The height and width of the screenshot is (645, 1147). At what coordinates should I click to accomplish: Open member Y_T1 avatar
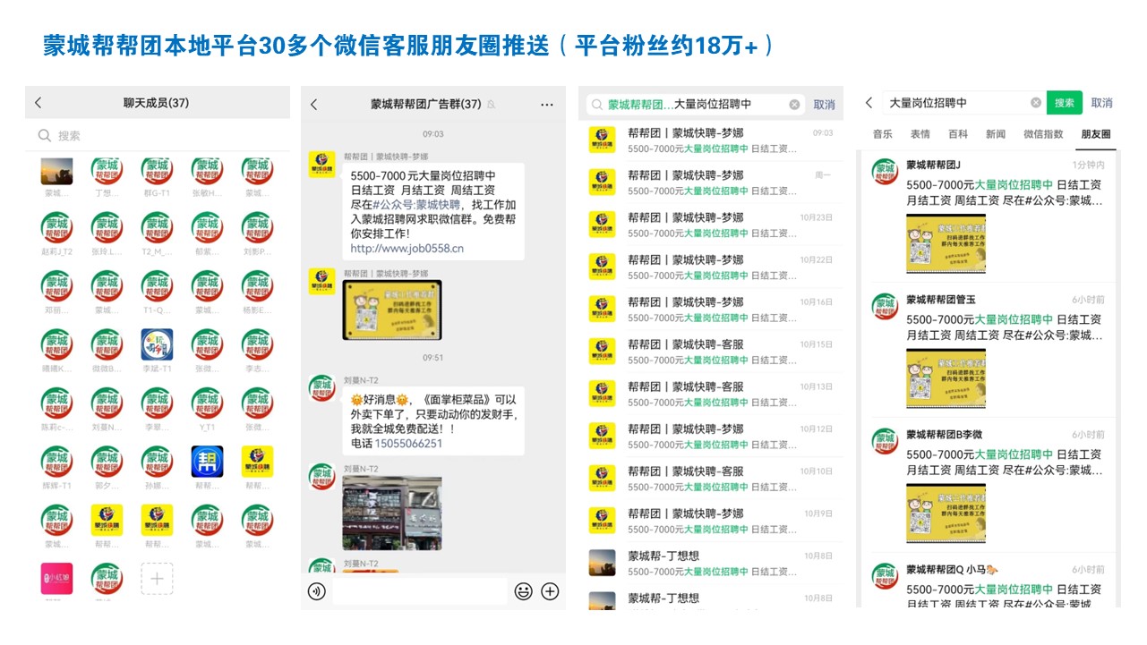207,403
